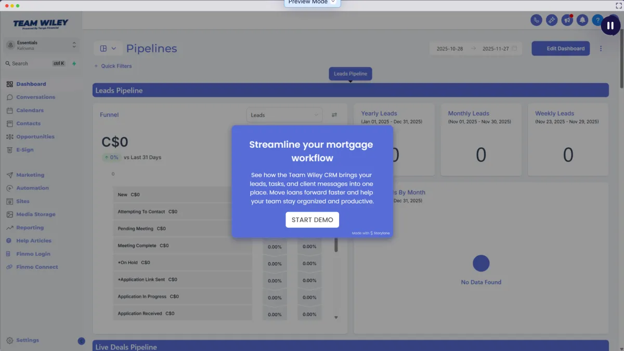Click the Reporting trend line icon

(x=10, y=228)
